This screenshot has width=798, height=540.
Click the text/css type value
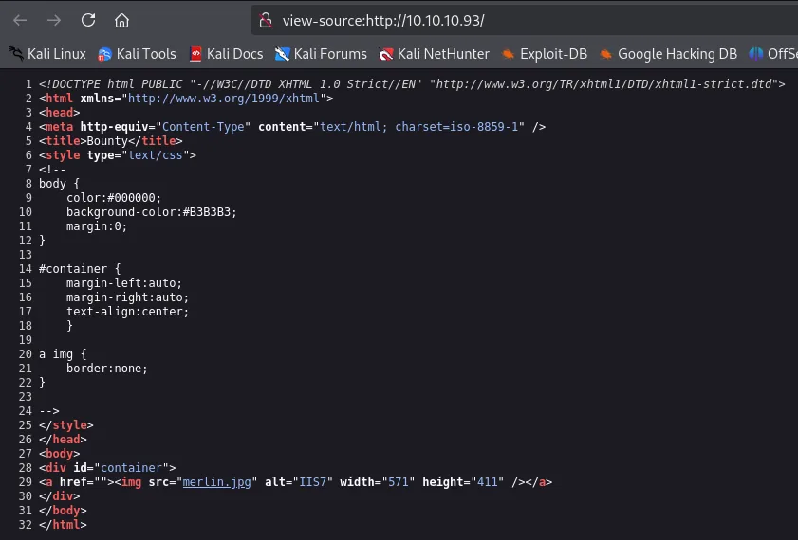coord(156,155)
